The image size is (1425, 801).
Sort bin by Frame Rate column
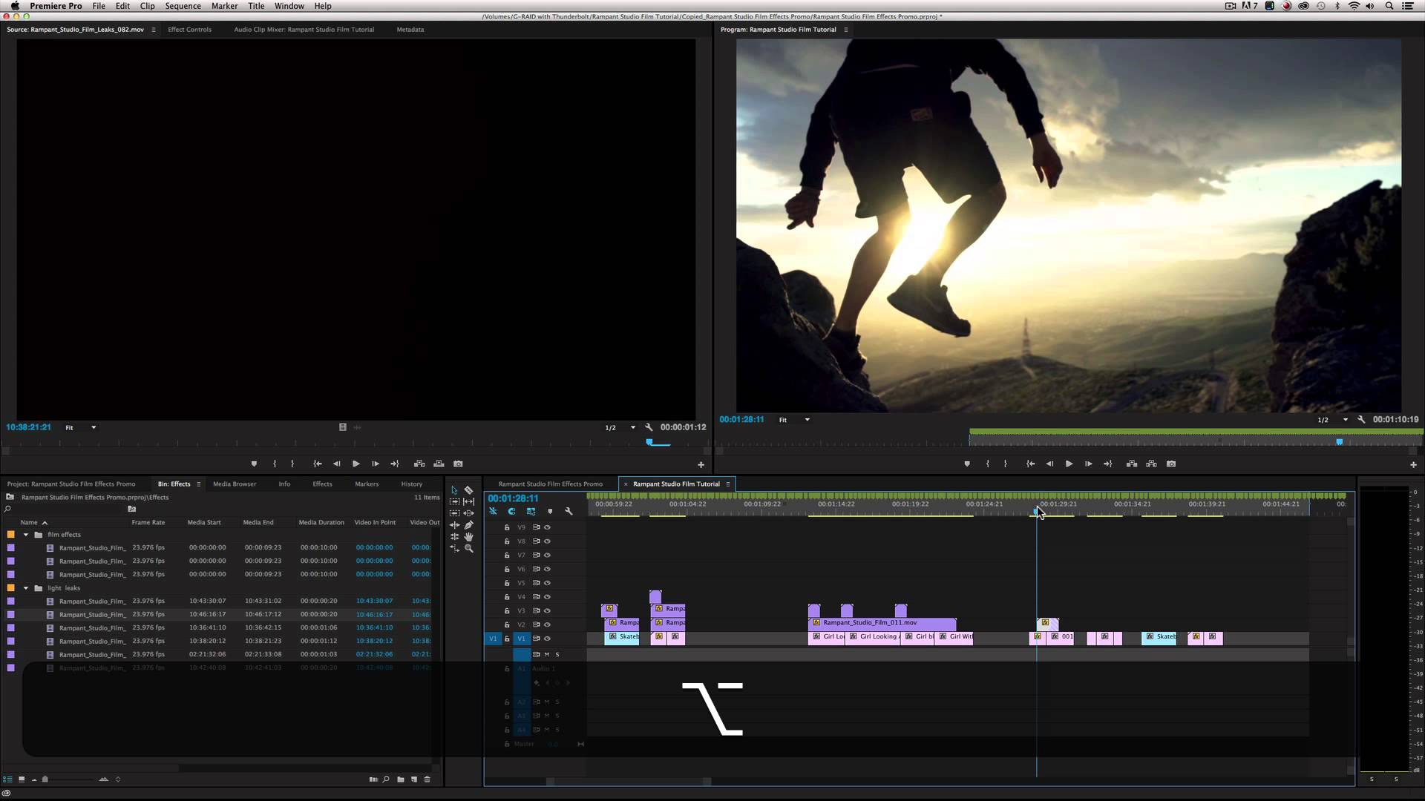(x=148, y=523)
